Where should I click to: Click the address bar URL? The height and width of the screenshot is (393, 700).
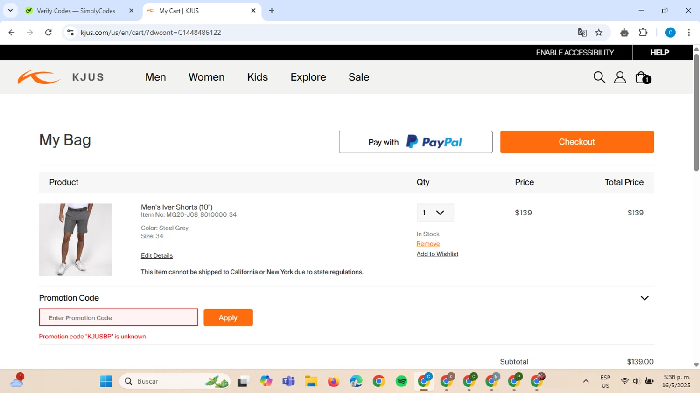point(151,33)
